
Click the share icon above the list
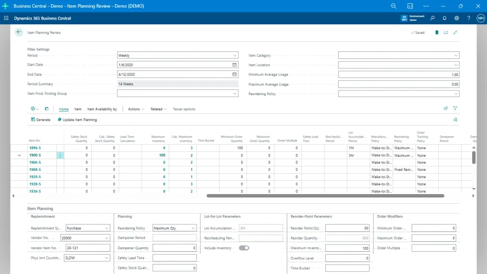(x=446, y=108)
